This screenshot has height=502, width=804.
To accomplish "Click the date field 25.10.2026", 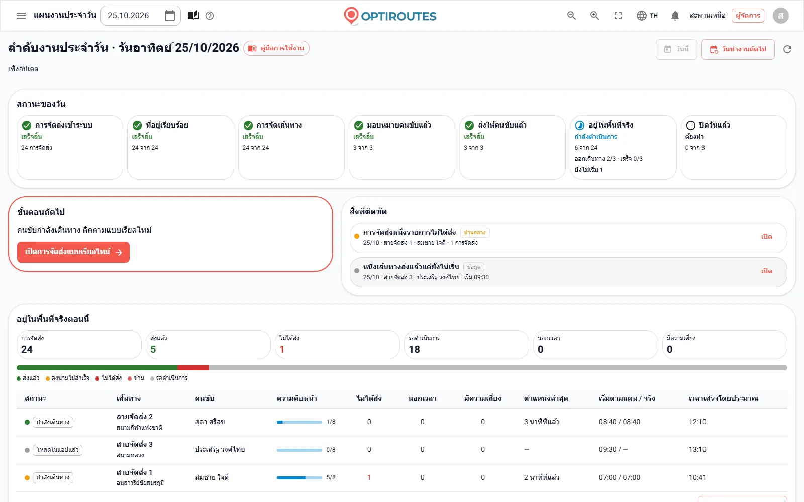I will point(141,16).
